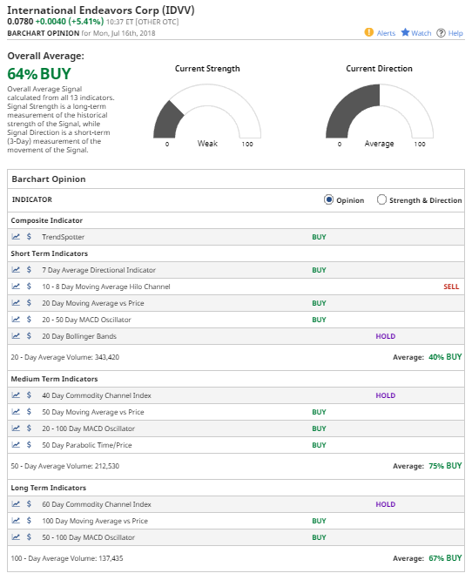The image size is (472, 580).
Task: Open chart icon for 20 - 50 Day MACD Oscillator
Action: (16, 320)
